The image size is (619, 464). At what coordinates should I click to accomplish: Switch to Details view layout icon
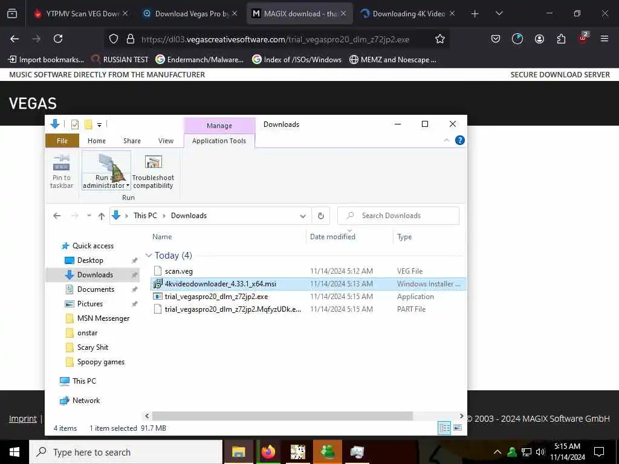tap(444, 428)
